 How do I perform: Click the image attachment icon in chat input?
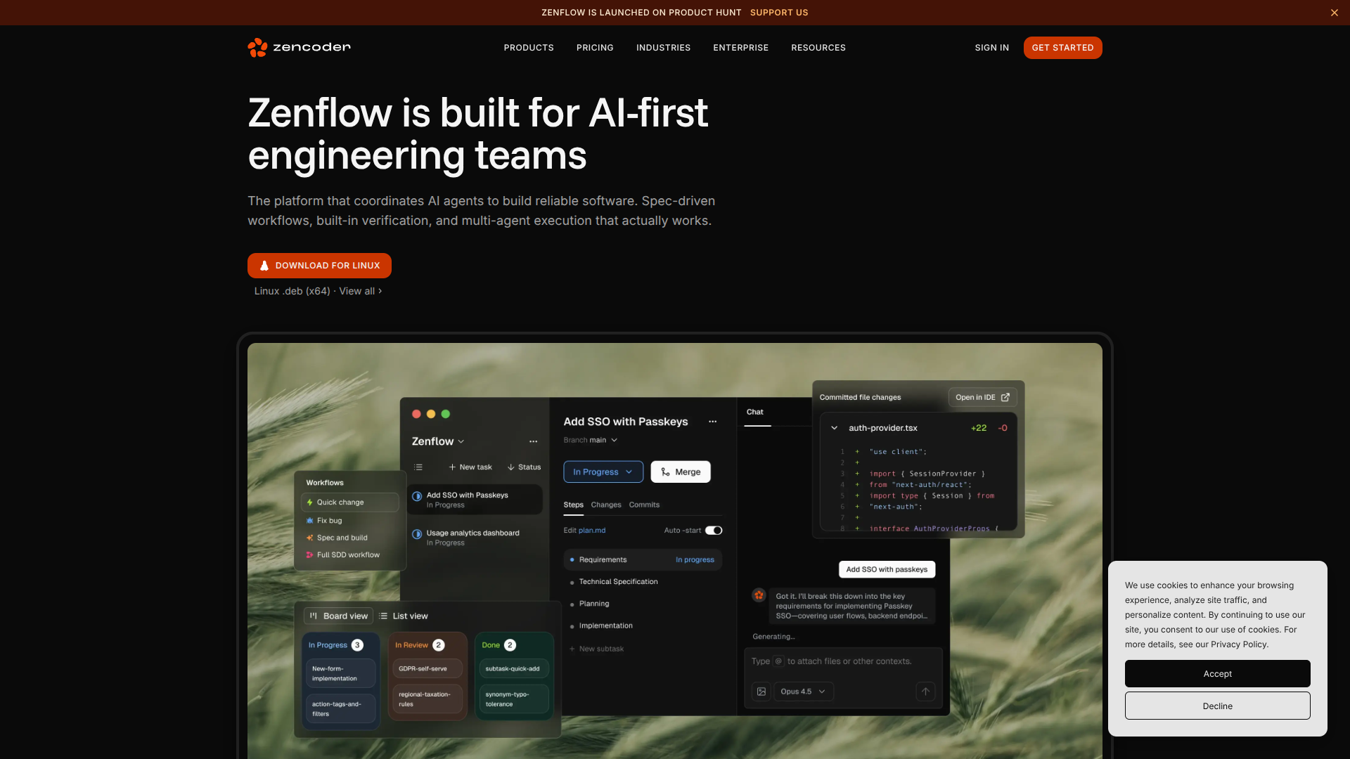pyautogui.click(x=761, y=692)
